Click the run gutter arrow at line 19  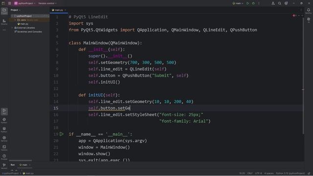(x=62, y=134)
